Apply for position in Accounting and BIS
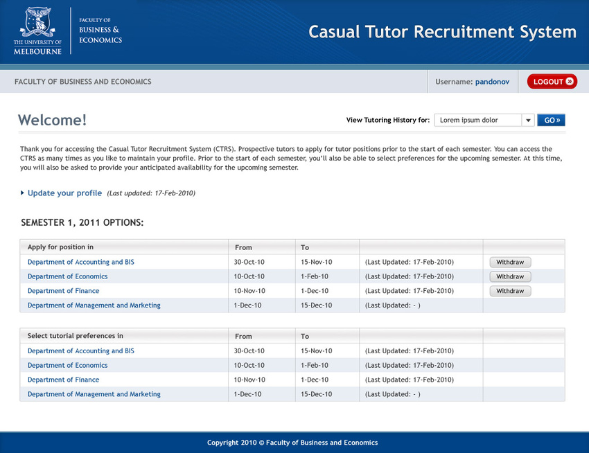 click(81, 263)
